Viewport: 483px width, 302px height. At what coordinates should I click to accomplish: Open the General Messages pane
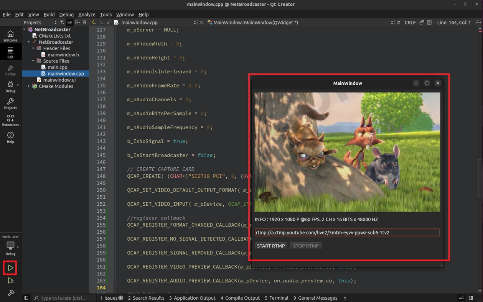315,298
